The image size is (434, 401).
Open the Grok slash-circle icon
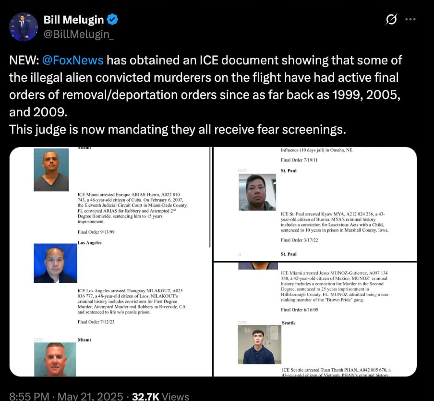click(391, 19)
